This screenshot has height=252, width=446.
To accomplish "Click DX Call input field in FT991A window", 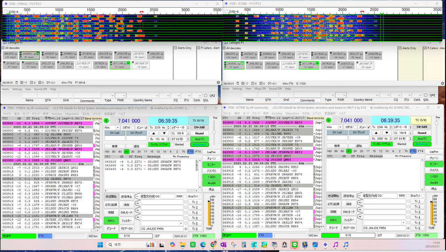I will (x=115, y=138).
